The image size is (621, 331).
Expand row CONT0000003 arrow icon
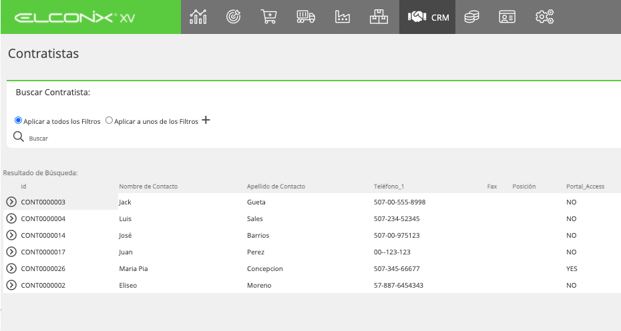[x=11, y=202]
